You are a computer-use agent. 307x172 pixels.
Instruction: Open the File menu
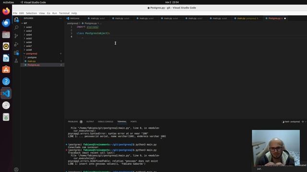15,13
